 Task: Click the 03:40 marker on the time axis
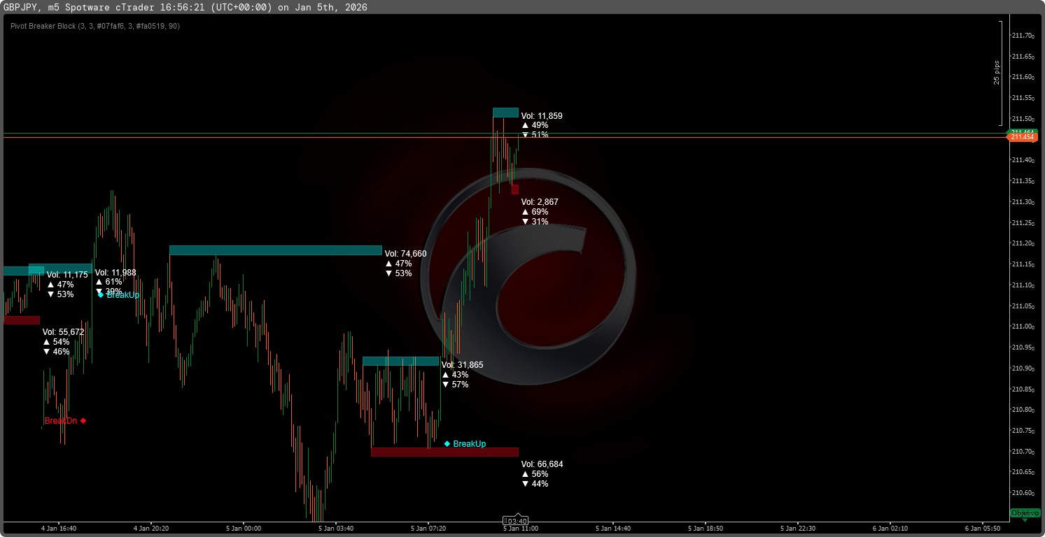516,521
